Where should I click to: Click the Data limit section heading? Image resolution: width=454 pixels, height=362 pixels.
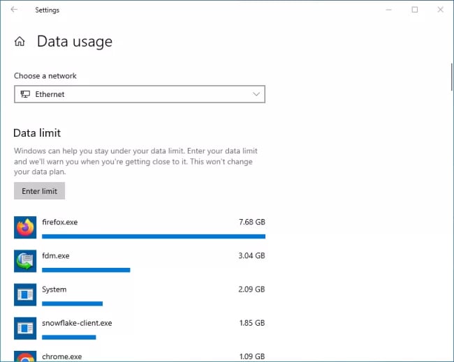[x=37, y=133]
